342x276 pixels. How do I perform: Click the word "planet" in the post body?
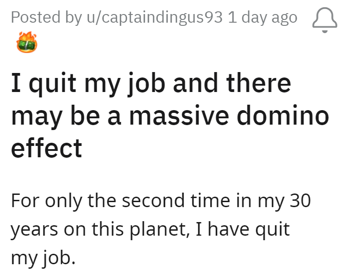154,229
